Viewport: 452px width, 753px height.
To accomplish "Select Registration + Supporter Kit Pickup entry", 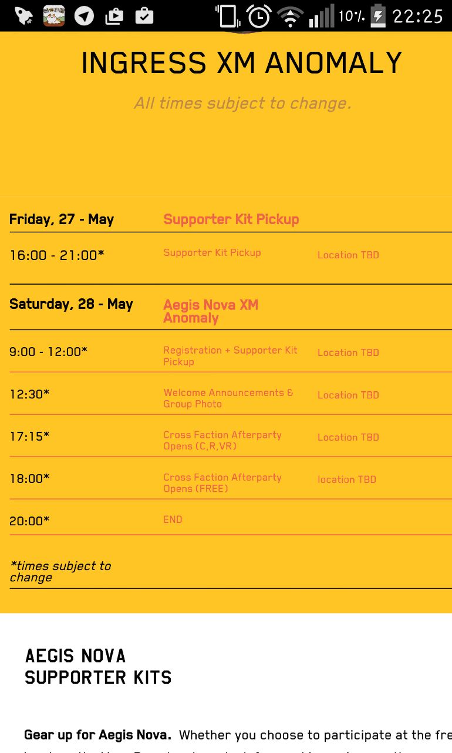I will coord(230,356).
